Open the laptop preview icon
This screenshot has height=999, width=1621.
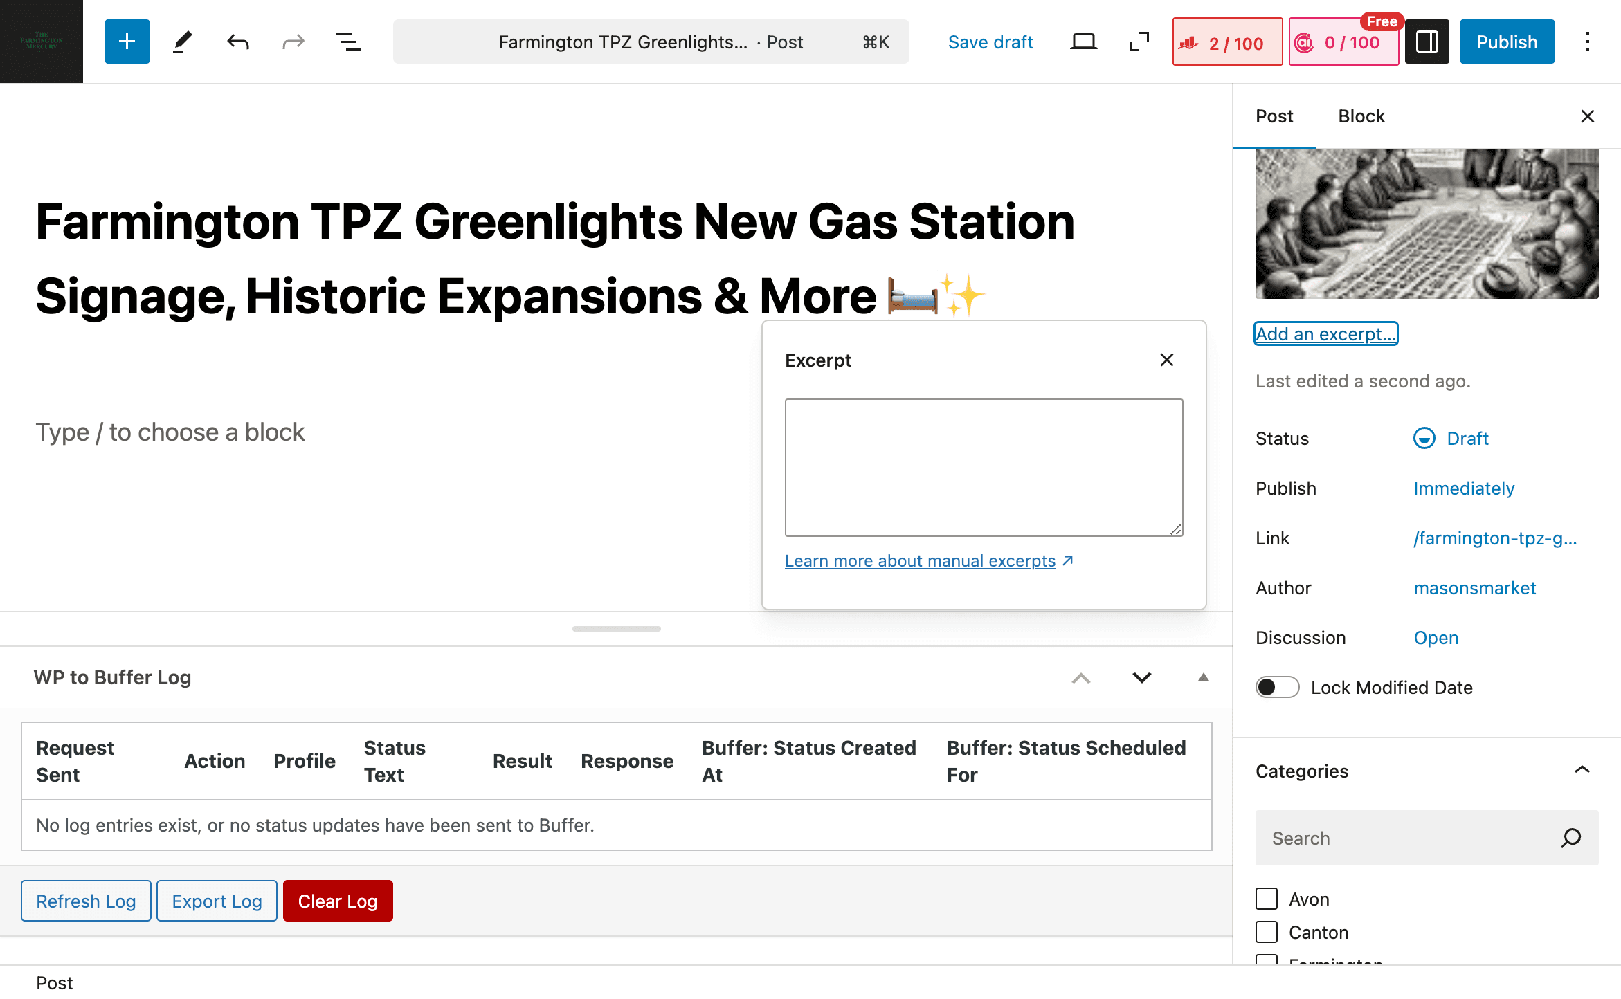1083,42
